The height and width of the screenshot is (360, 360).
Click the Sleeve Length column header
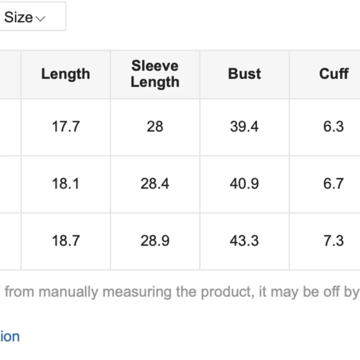coord(155,74)
